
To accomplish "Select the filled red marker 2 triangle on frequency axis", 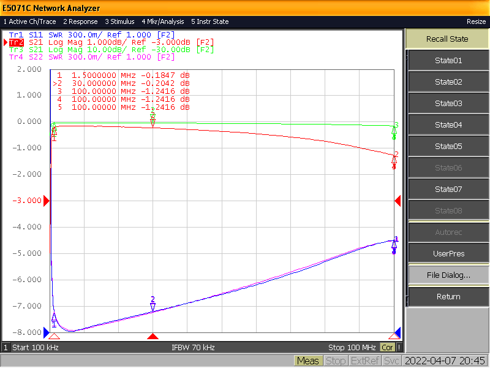I will 153,336.
